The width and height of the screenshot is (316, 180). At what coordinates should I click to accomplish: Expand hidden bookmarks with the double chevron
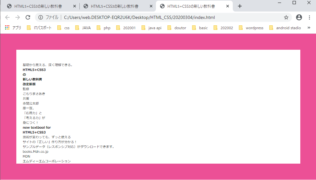[309, 28]
